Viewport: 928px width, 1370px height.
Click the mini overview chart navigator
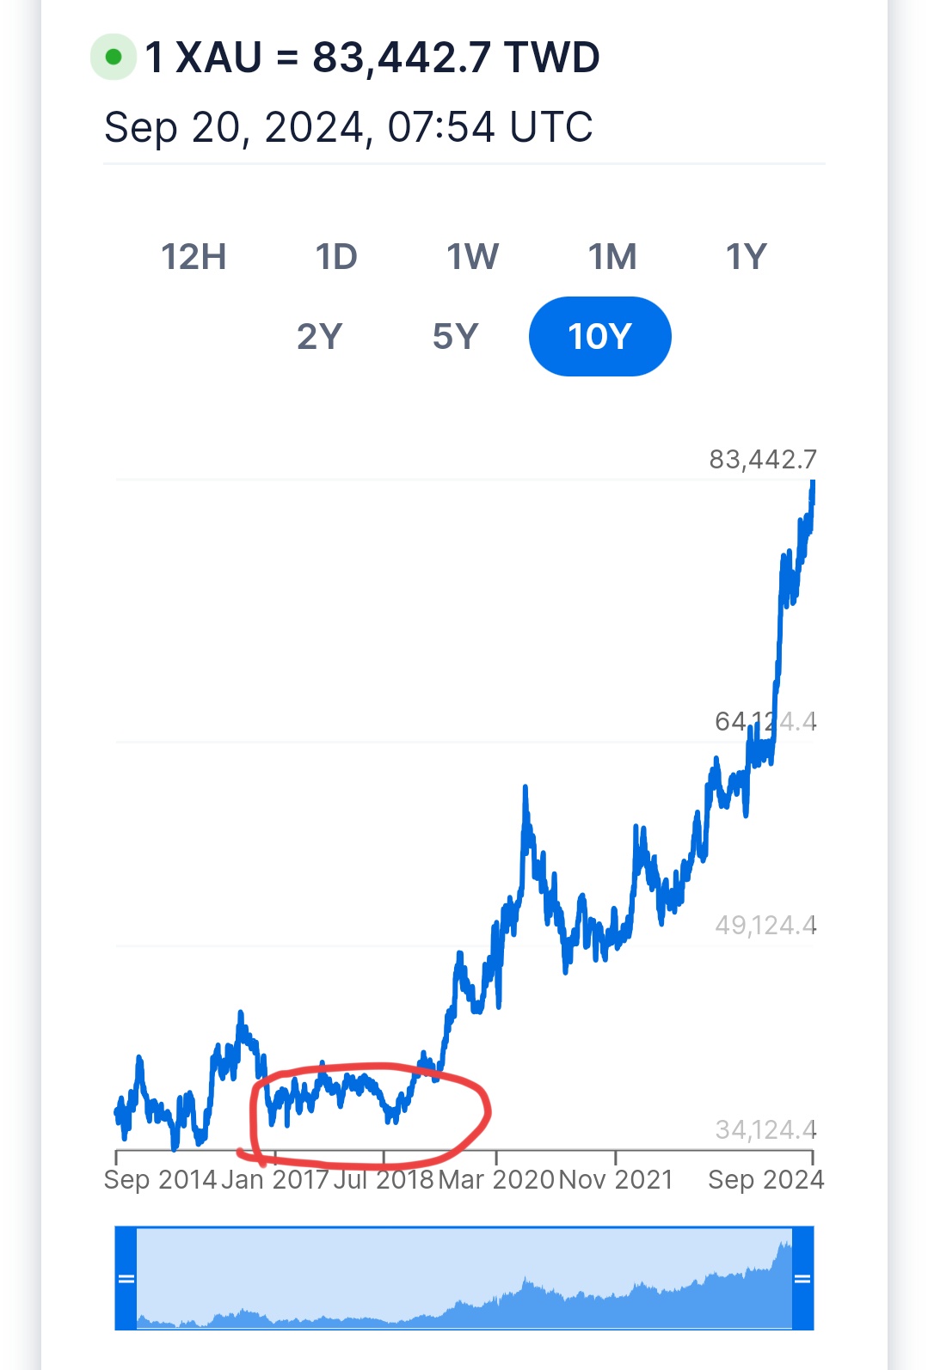pyautogui.click(x=464, y=1278)
